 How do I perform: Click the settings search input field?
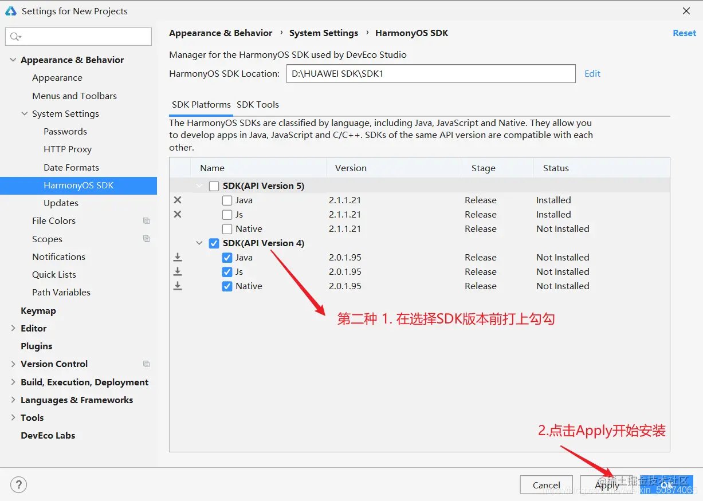tap(78, 37)
